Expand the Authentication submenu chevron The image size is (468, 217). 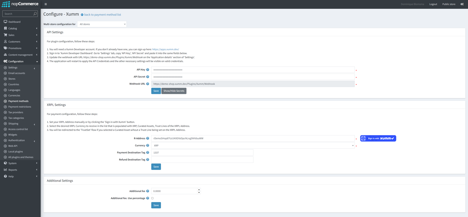tap(35, 141)
